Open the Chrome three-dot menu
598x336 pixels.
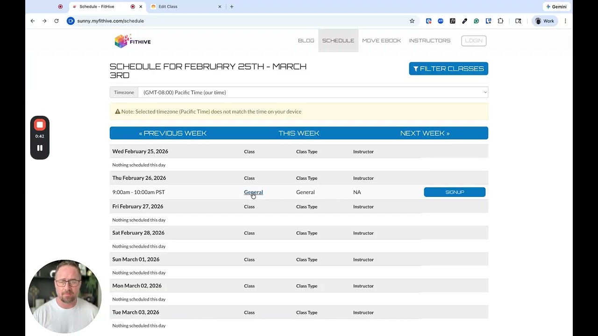565,21
